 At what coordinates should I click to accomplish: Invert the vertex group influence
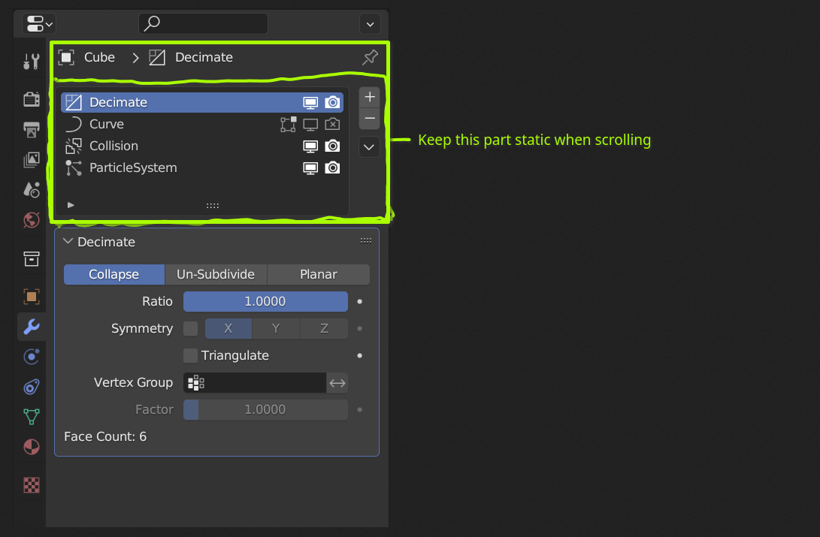pos(337,383)
